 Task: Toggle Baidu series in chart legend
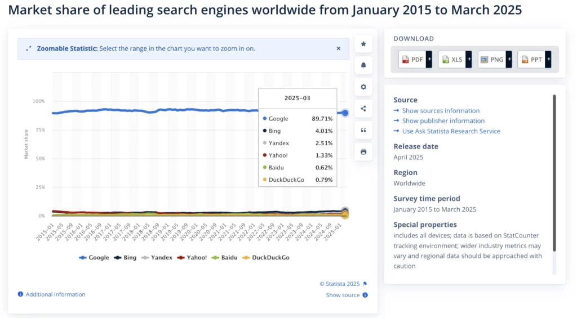tap(224, 258)
